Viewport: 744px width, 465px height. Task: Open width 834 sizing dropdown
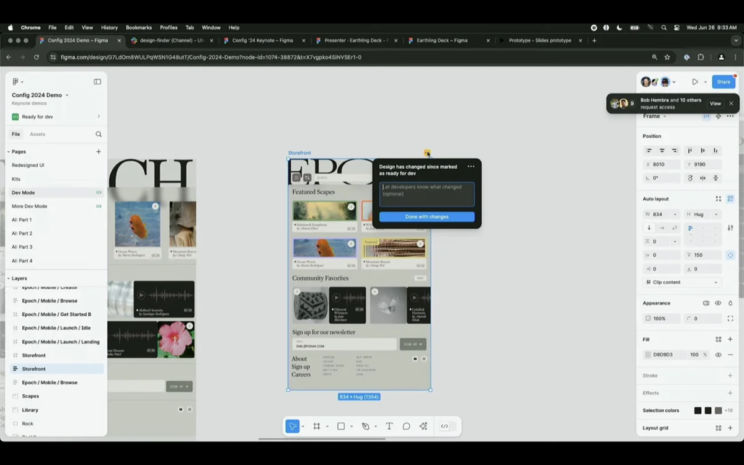[675, 214]
